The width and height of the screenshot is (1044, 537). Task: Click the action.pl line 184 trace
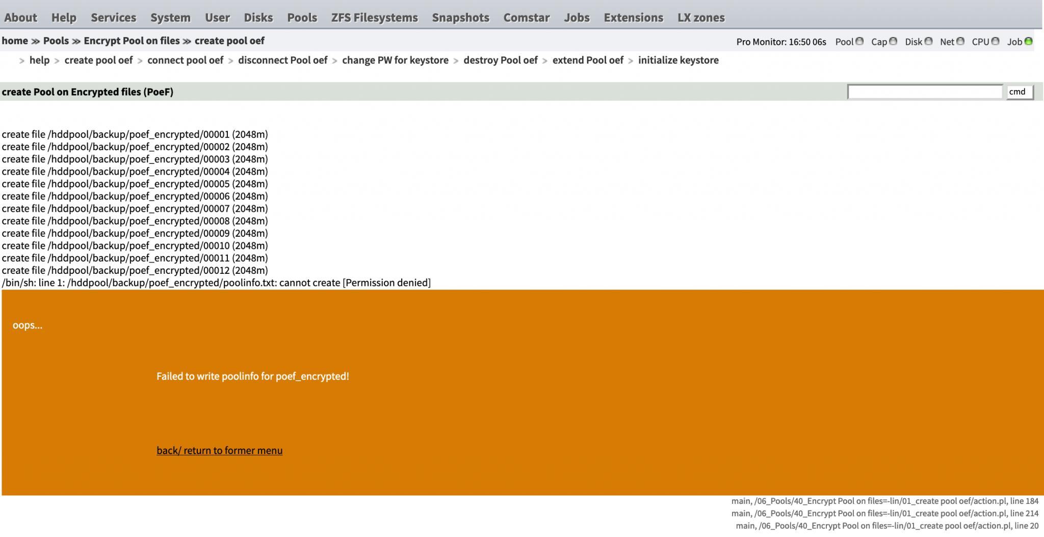click(x=885, y=501)
